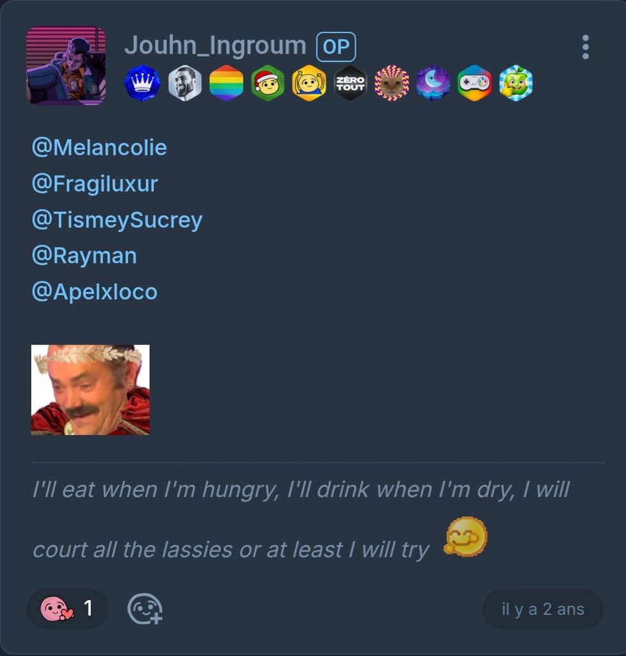The height and width of the screenshot is (656, 626).
Task: Open the @Fragiluxur profile mention
Action: coord(95,184)
